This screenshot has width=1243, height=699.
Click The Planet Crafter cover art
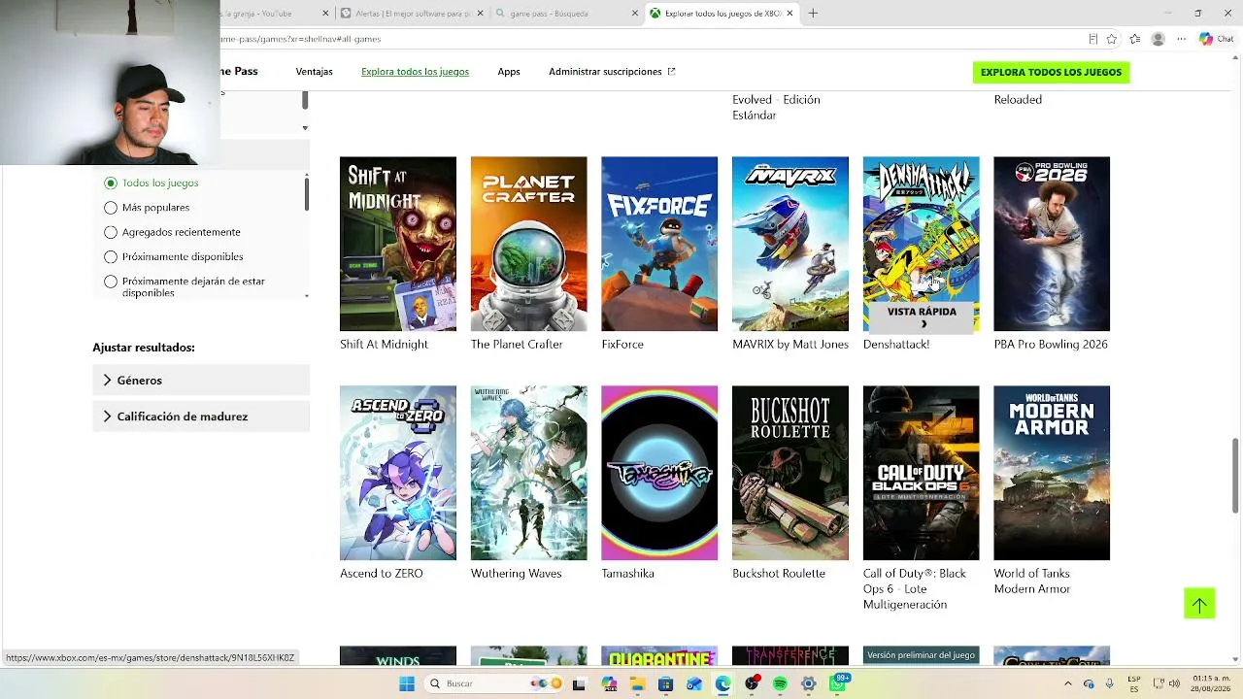tap(529, 244)
